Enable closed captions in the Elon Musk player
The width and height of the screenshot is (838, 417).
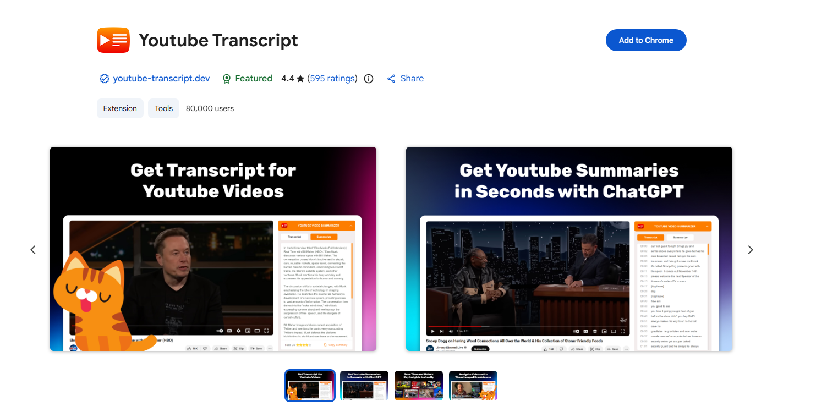229,331
